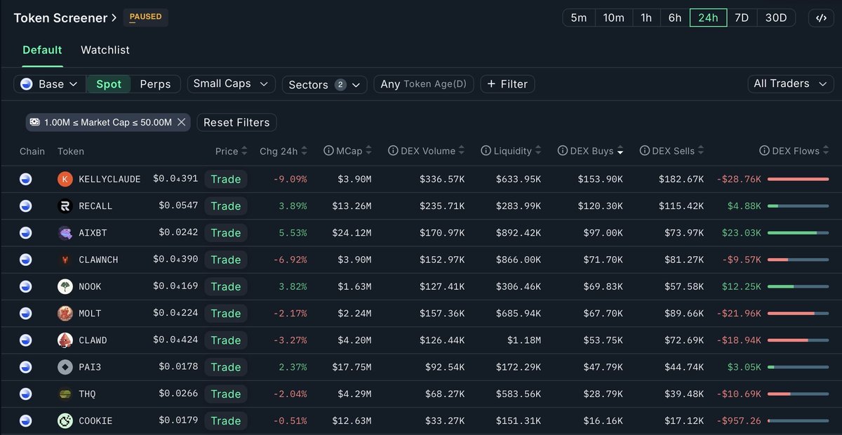This screenshot has height=435, width=842.
Task: Open the embed code icon button
Action: point(821,18)
